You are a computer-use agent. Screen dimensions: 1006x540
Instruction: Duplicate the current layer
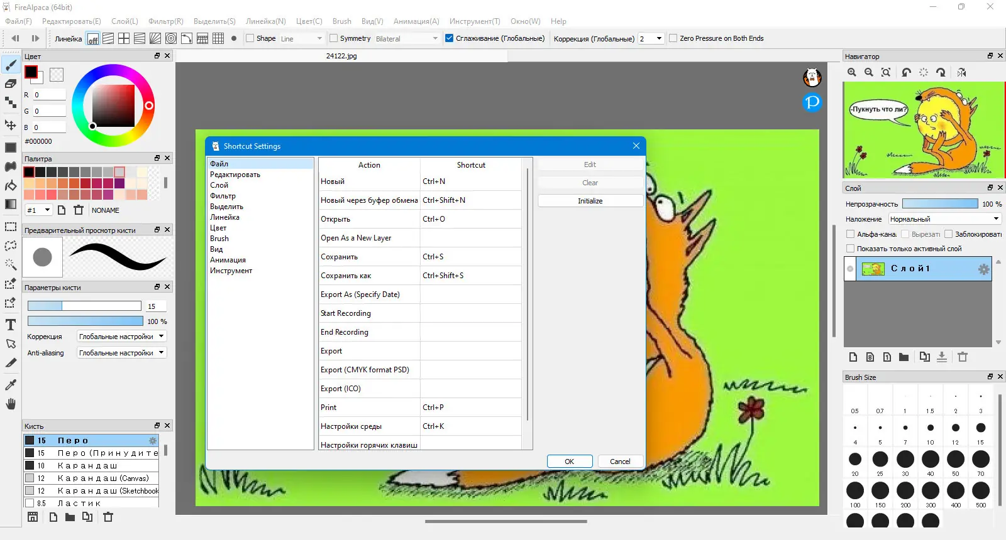924,357
